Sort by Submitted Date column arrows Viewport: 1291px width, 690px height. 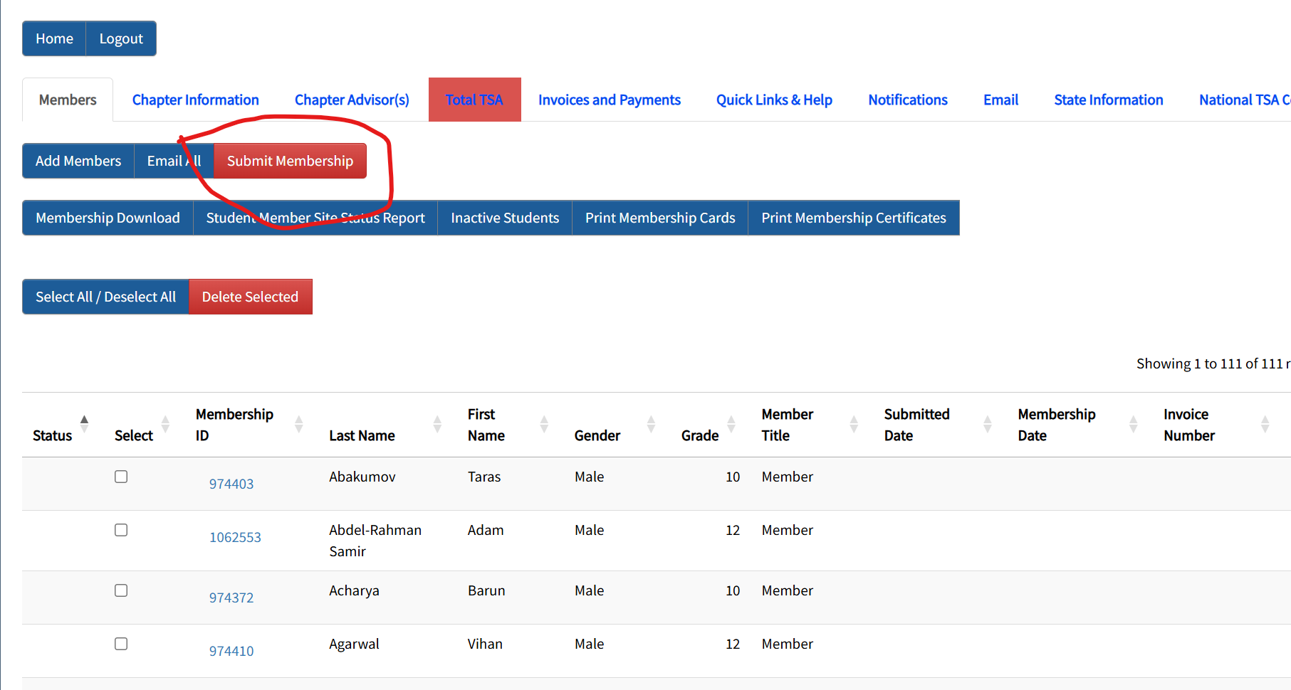click(987, 425)
